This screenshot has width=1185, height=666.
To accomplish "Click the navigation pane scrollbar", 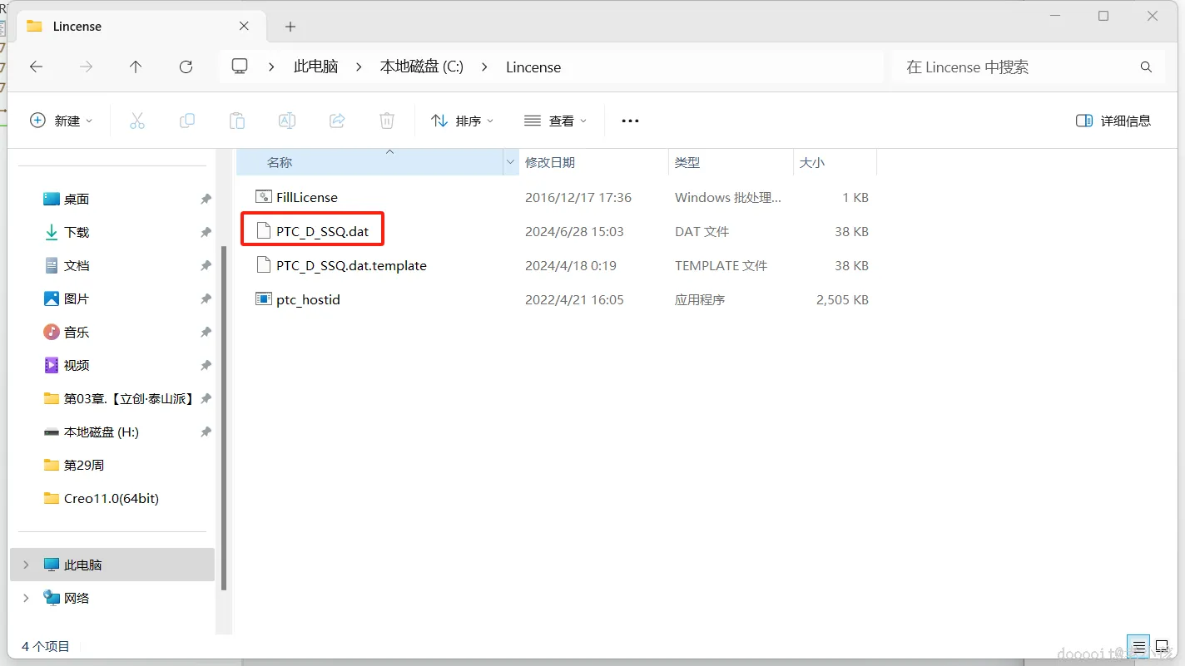I will click(223, 418).
